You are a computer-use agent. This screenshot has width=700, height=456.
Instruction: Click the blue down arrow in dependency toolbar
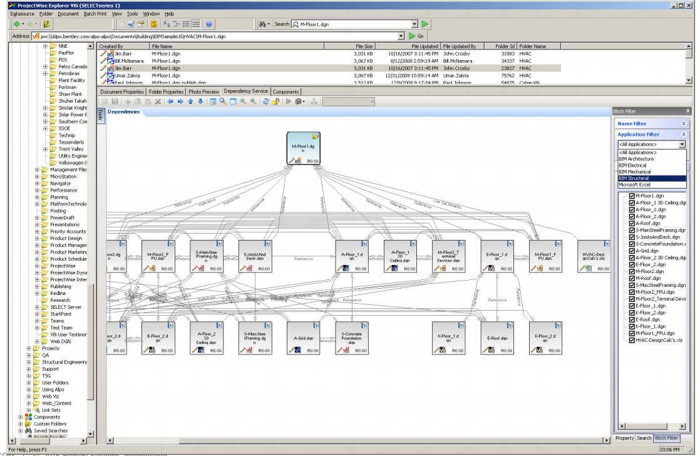200,102
